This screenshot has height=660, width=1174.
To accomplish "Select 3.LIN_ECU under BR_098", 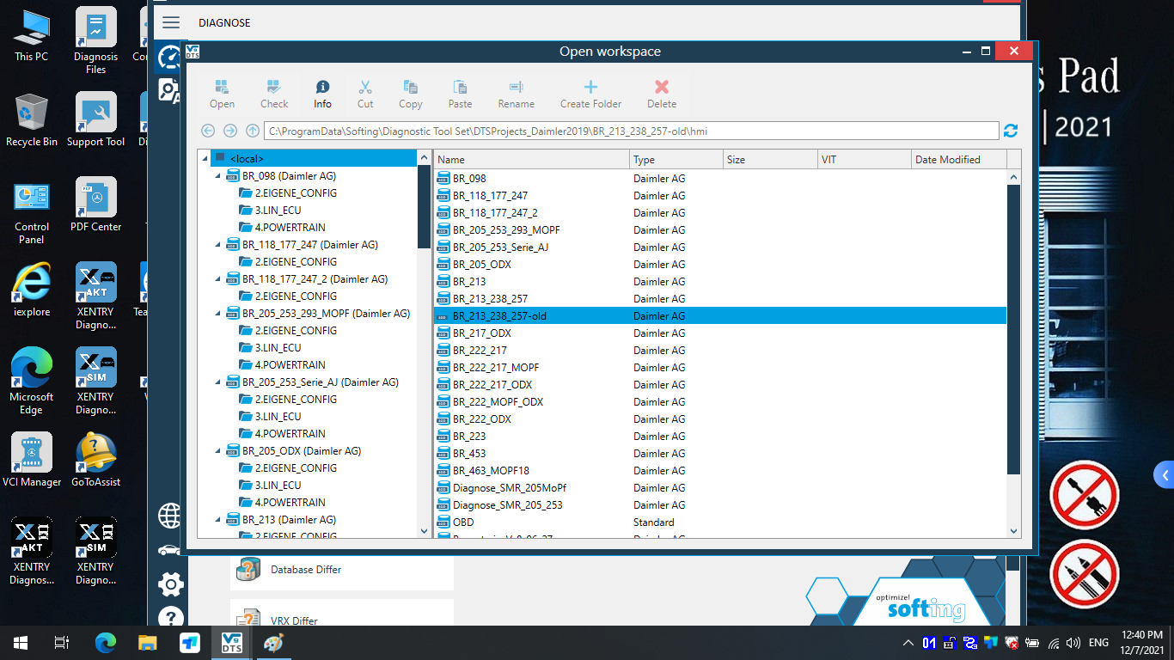I will pyautogui.click(x=270, y=211).
